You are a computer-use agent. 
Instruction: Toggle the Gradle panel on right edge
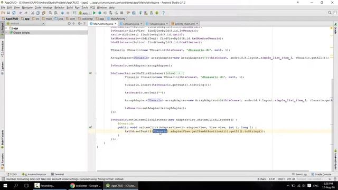tap(336, 28)
